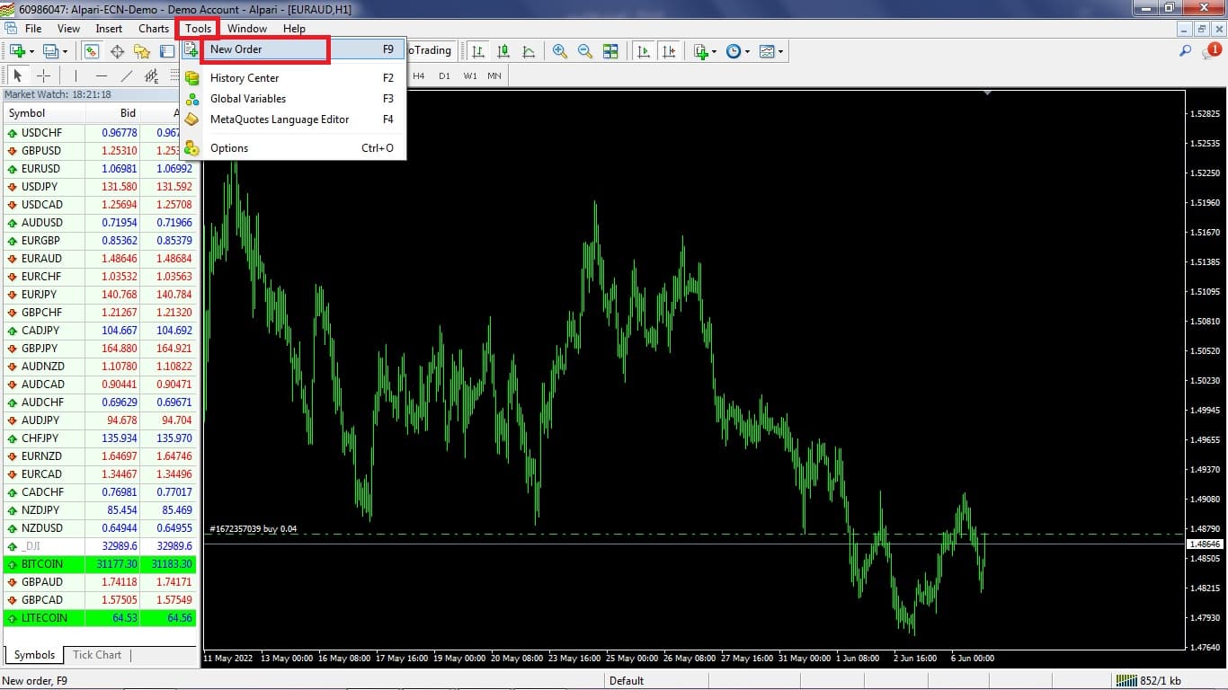Open the search magnifier icon

pos(1186,51)
